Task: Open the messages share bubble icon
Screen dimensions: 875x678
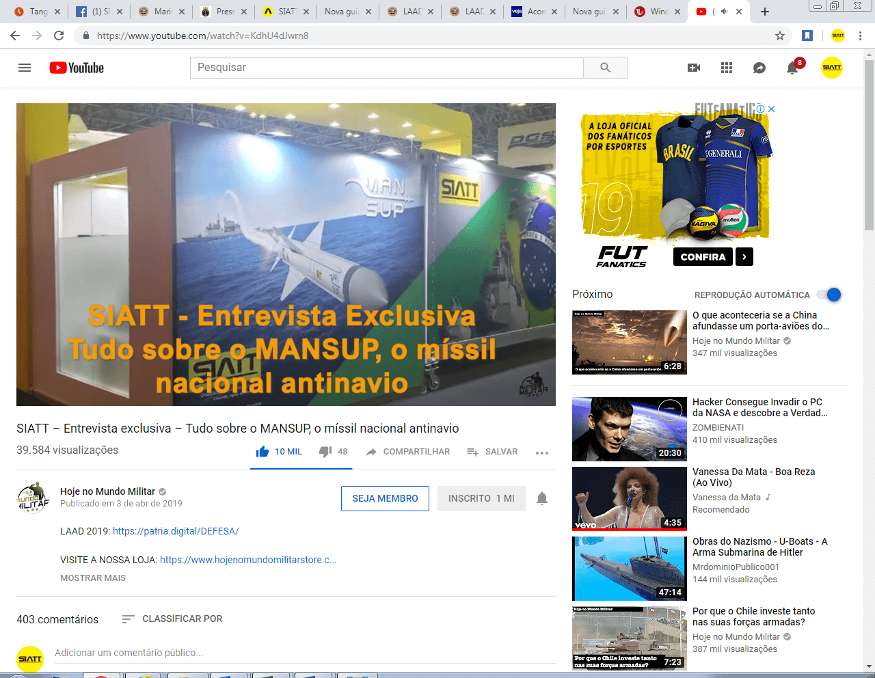Action: [759, 68]
